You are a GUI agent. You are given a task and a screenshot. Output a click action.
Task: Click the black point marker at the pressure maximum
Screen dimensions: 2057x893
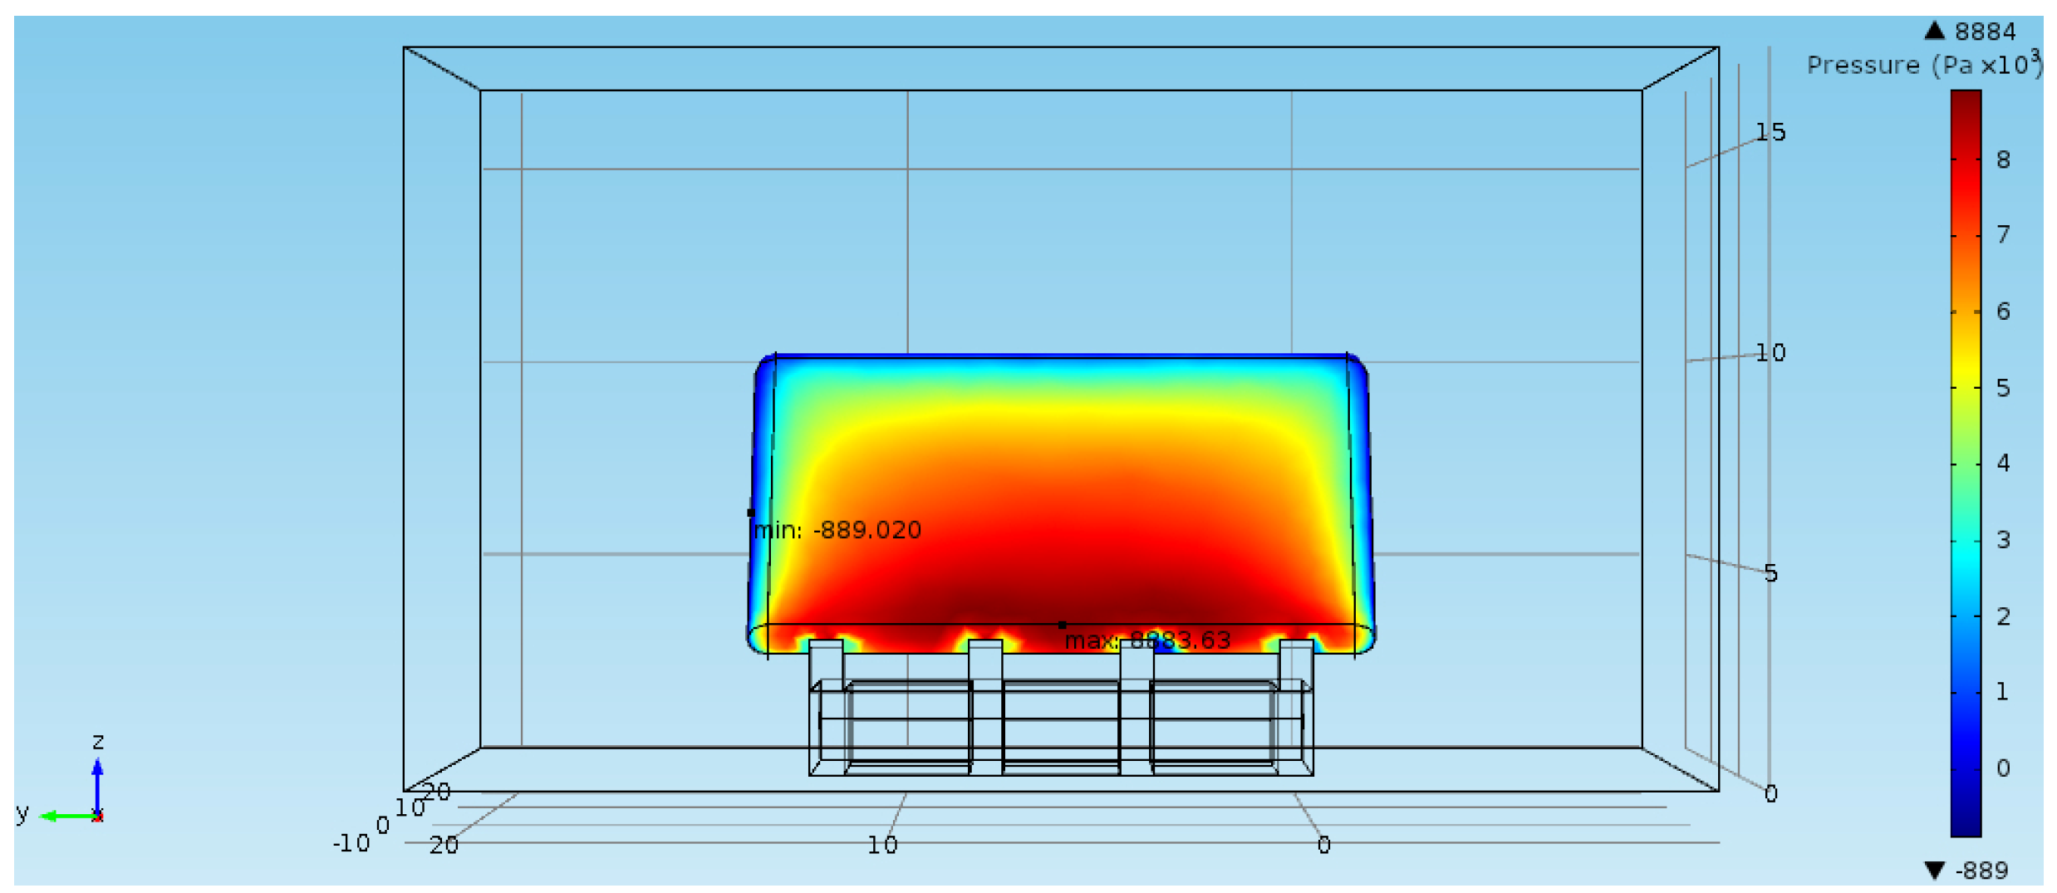[x=1062, y=625]
